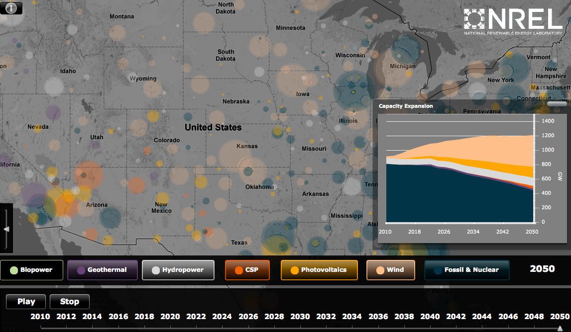Toggle the Biopower layer
This screenshot has width=571, height=332.
tap(32, 270)
